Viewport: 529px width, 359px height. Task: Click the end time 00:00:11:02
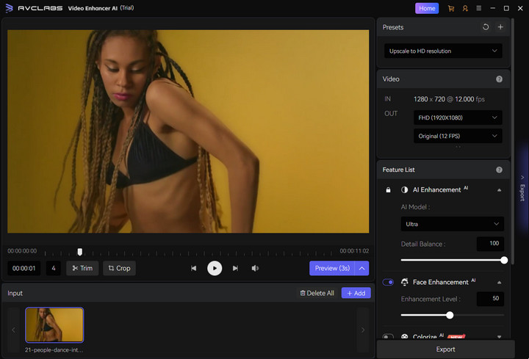pyautogui.click(x=354, y=251)
